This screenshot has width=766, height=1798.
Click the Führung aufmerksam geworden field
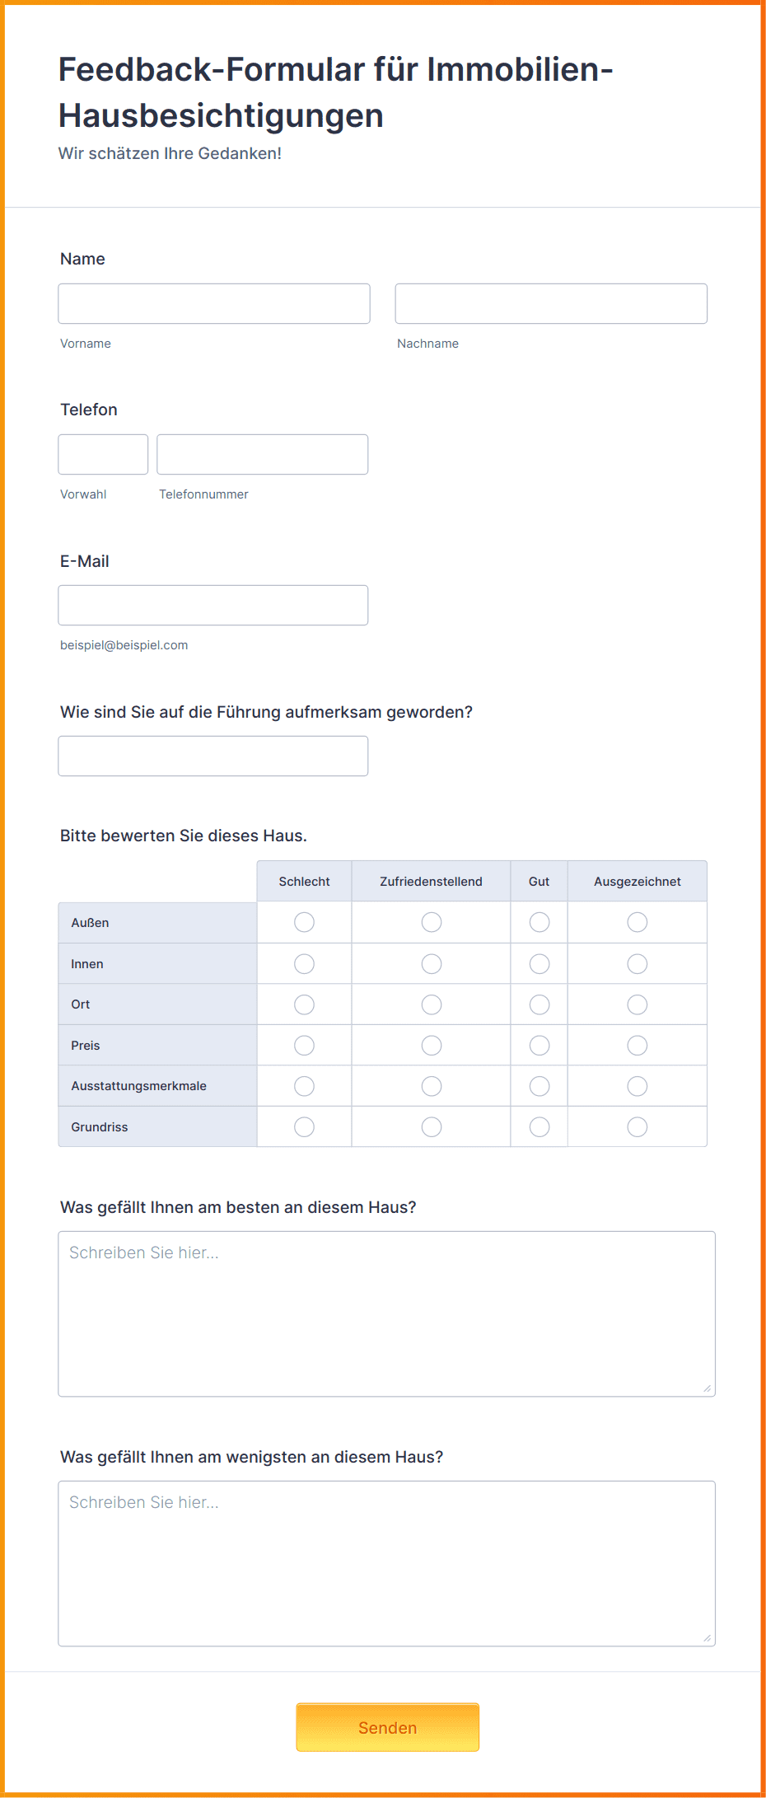(x=213, y=756)
